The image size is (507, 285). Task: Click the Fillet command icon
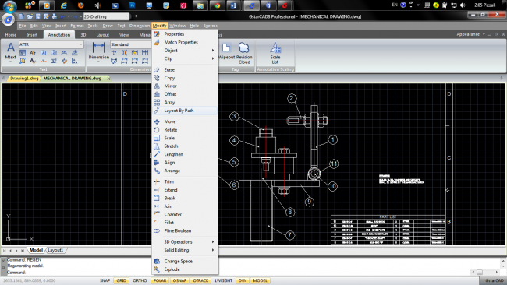[157, 223]
